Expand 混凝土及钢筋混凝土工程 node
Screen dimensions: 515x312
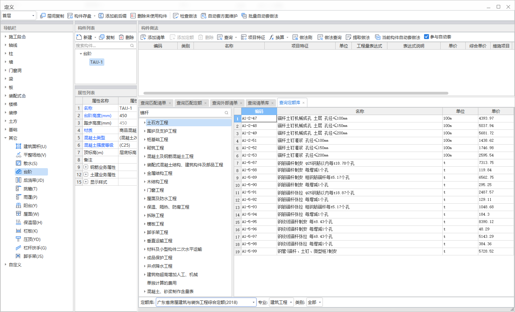[x=145, y=156]
